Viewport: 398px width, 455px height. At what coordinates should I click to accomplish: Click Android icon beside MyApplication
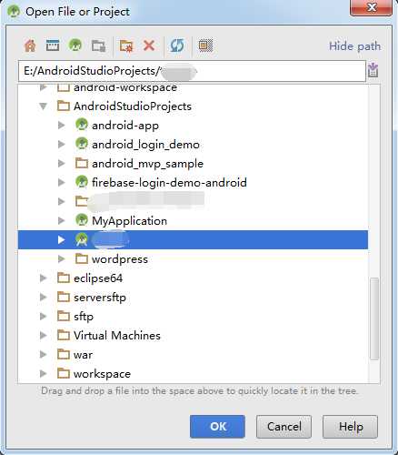click(x=82, y=220)
